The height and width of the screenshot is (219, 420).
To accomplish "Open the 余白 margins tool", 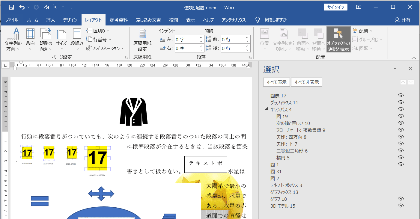I will click(30, 39).
